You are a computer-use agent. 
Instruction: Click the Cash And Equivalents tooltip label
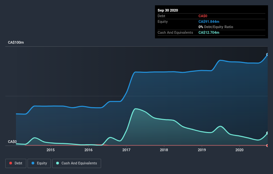pos(175,32)
